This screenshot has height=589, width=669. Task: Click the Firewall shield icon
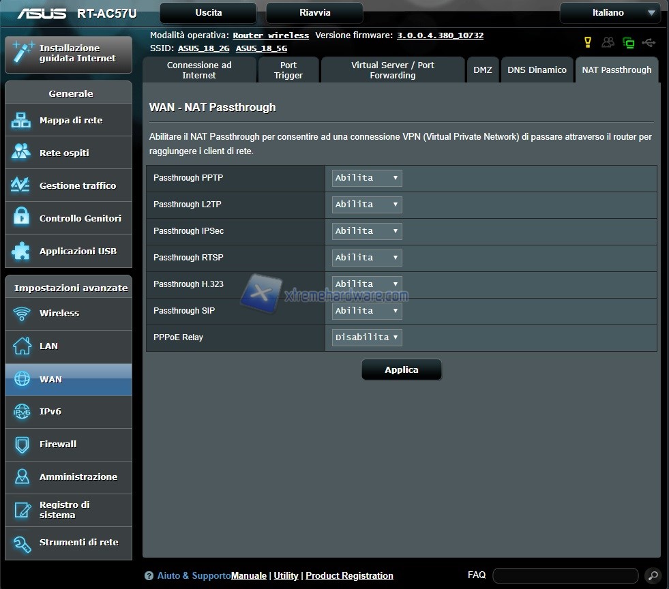pos(21,444)
